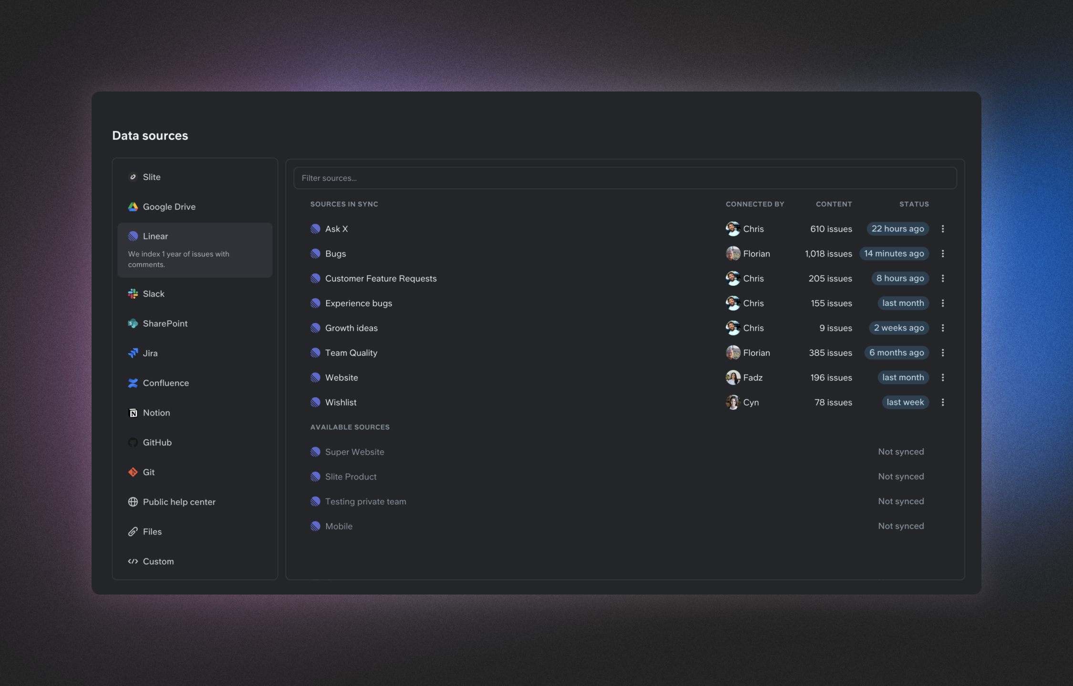Click the CONTENT column header

[x=834, y=204]
